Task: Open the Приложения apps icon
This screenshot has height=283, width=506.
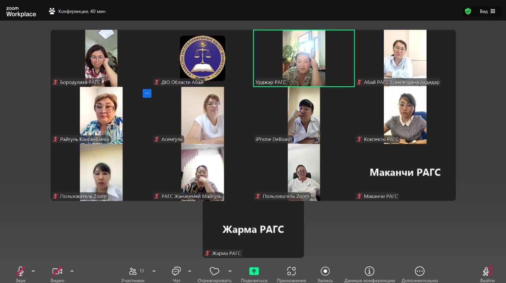Action: (x=291, y=272)
